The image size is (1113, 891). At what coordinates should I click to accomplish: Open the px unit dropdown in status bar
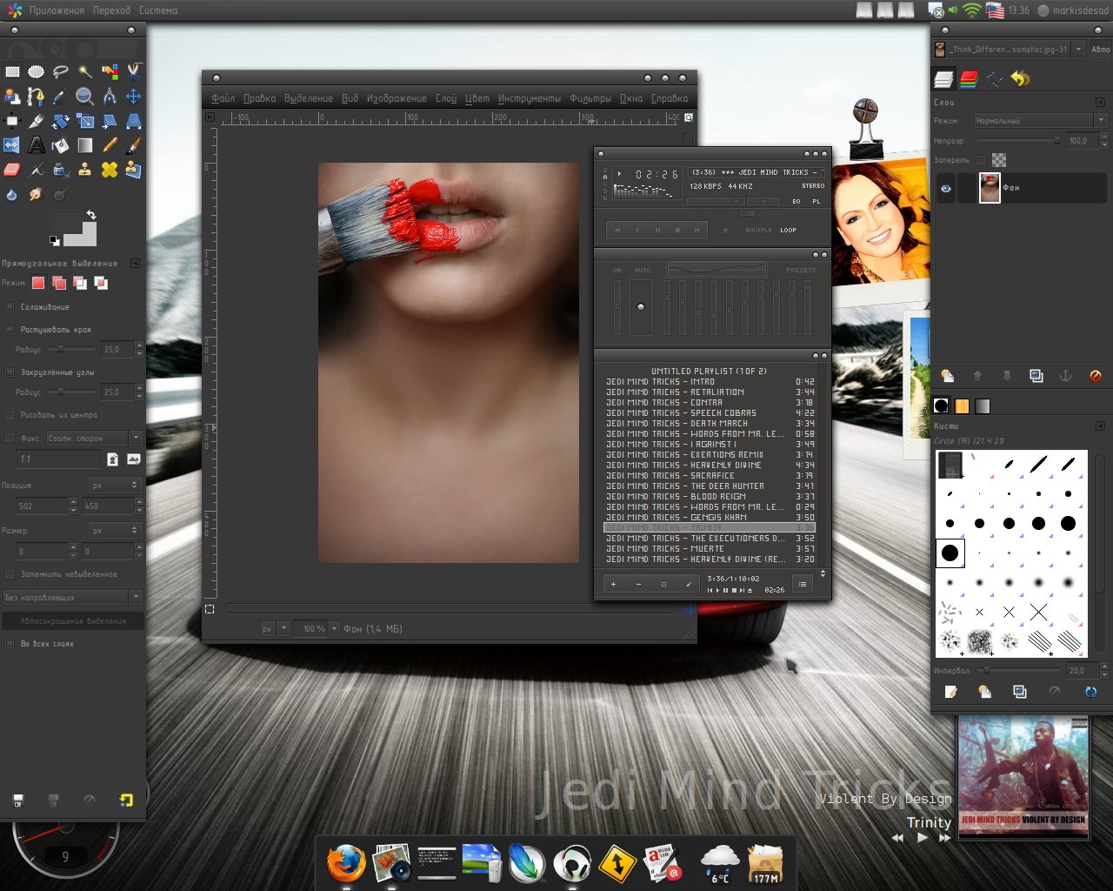[275, 628]
